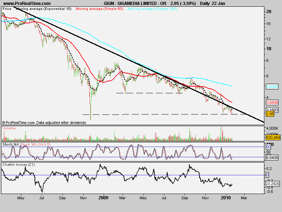Viewport: 282px width, 212px height.
Task: Click the 20 price axis label
Action: pyautogui.click(x=269, y=12)
